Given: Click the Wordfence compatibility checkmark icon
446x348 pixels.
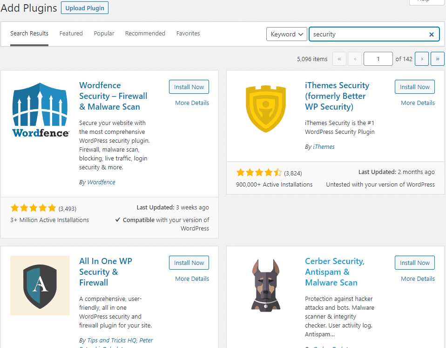Looking at the screenshot, I should (x=117, y=220).
